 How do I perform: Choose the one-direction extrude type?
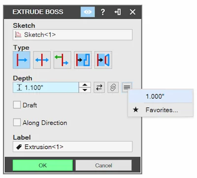pyautogui.click(x=22, y=60)
